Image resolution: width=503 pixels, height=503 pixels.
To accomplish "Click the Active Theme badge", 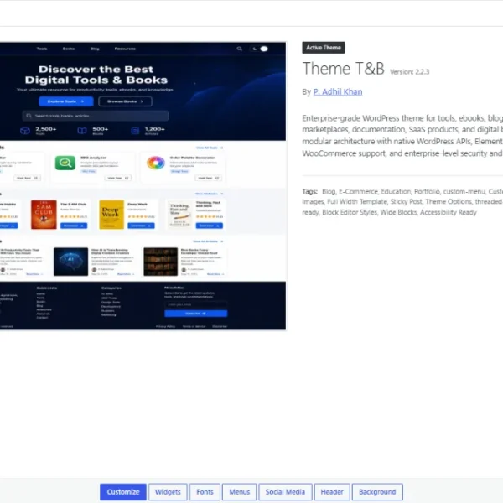I will (x=324, y=48).
